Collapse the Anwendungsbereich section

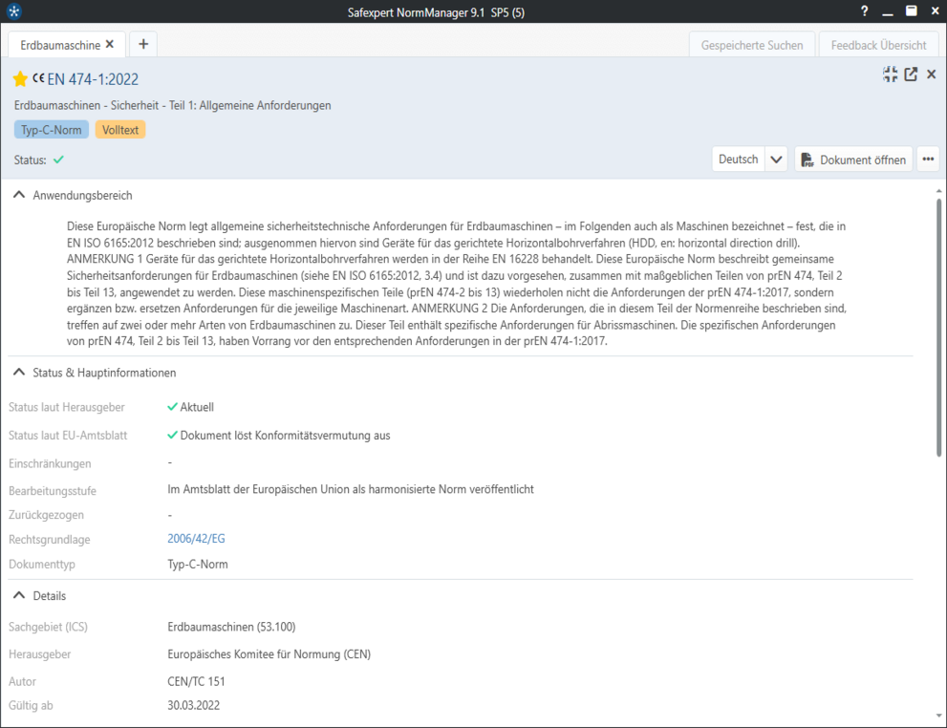[19, 195]
